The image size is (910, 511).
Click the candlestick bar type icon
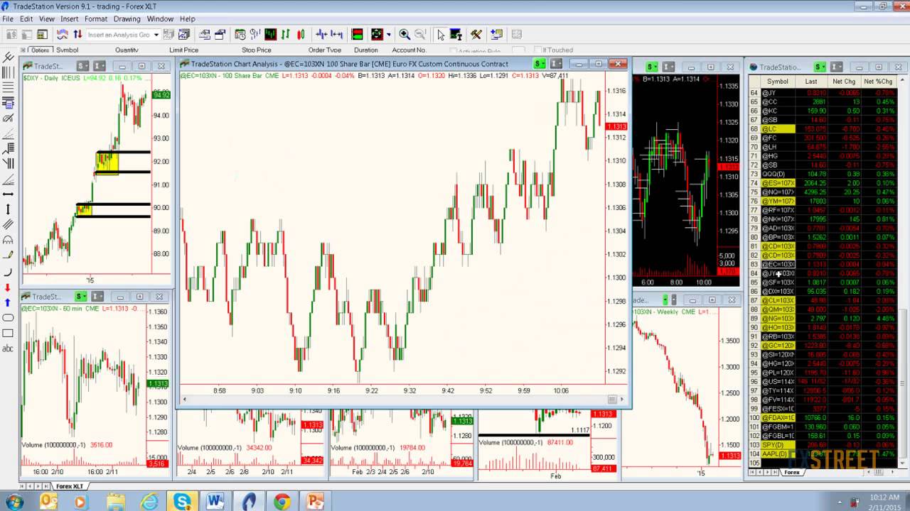(301, 34)
